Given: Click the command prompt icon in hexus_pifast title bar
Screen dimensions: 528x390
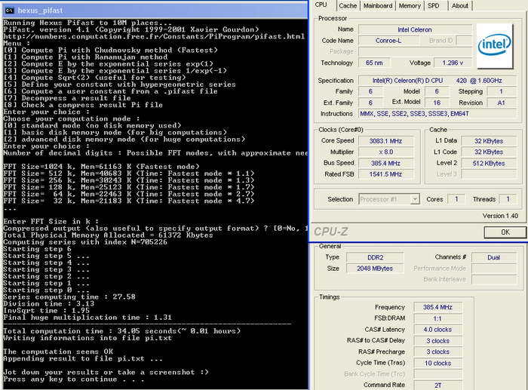Looking at the screenshot, I should click(x=9, y=11).
